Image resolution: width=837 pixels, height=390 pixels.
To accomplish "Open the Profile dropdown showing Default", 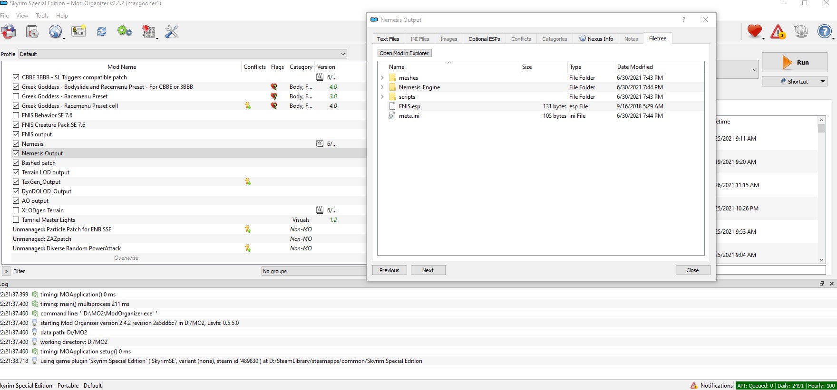I will pyautogui.click(x=183, y=54).
